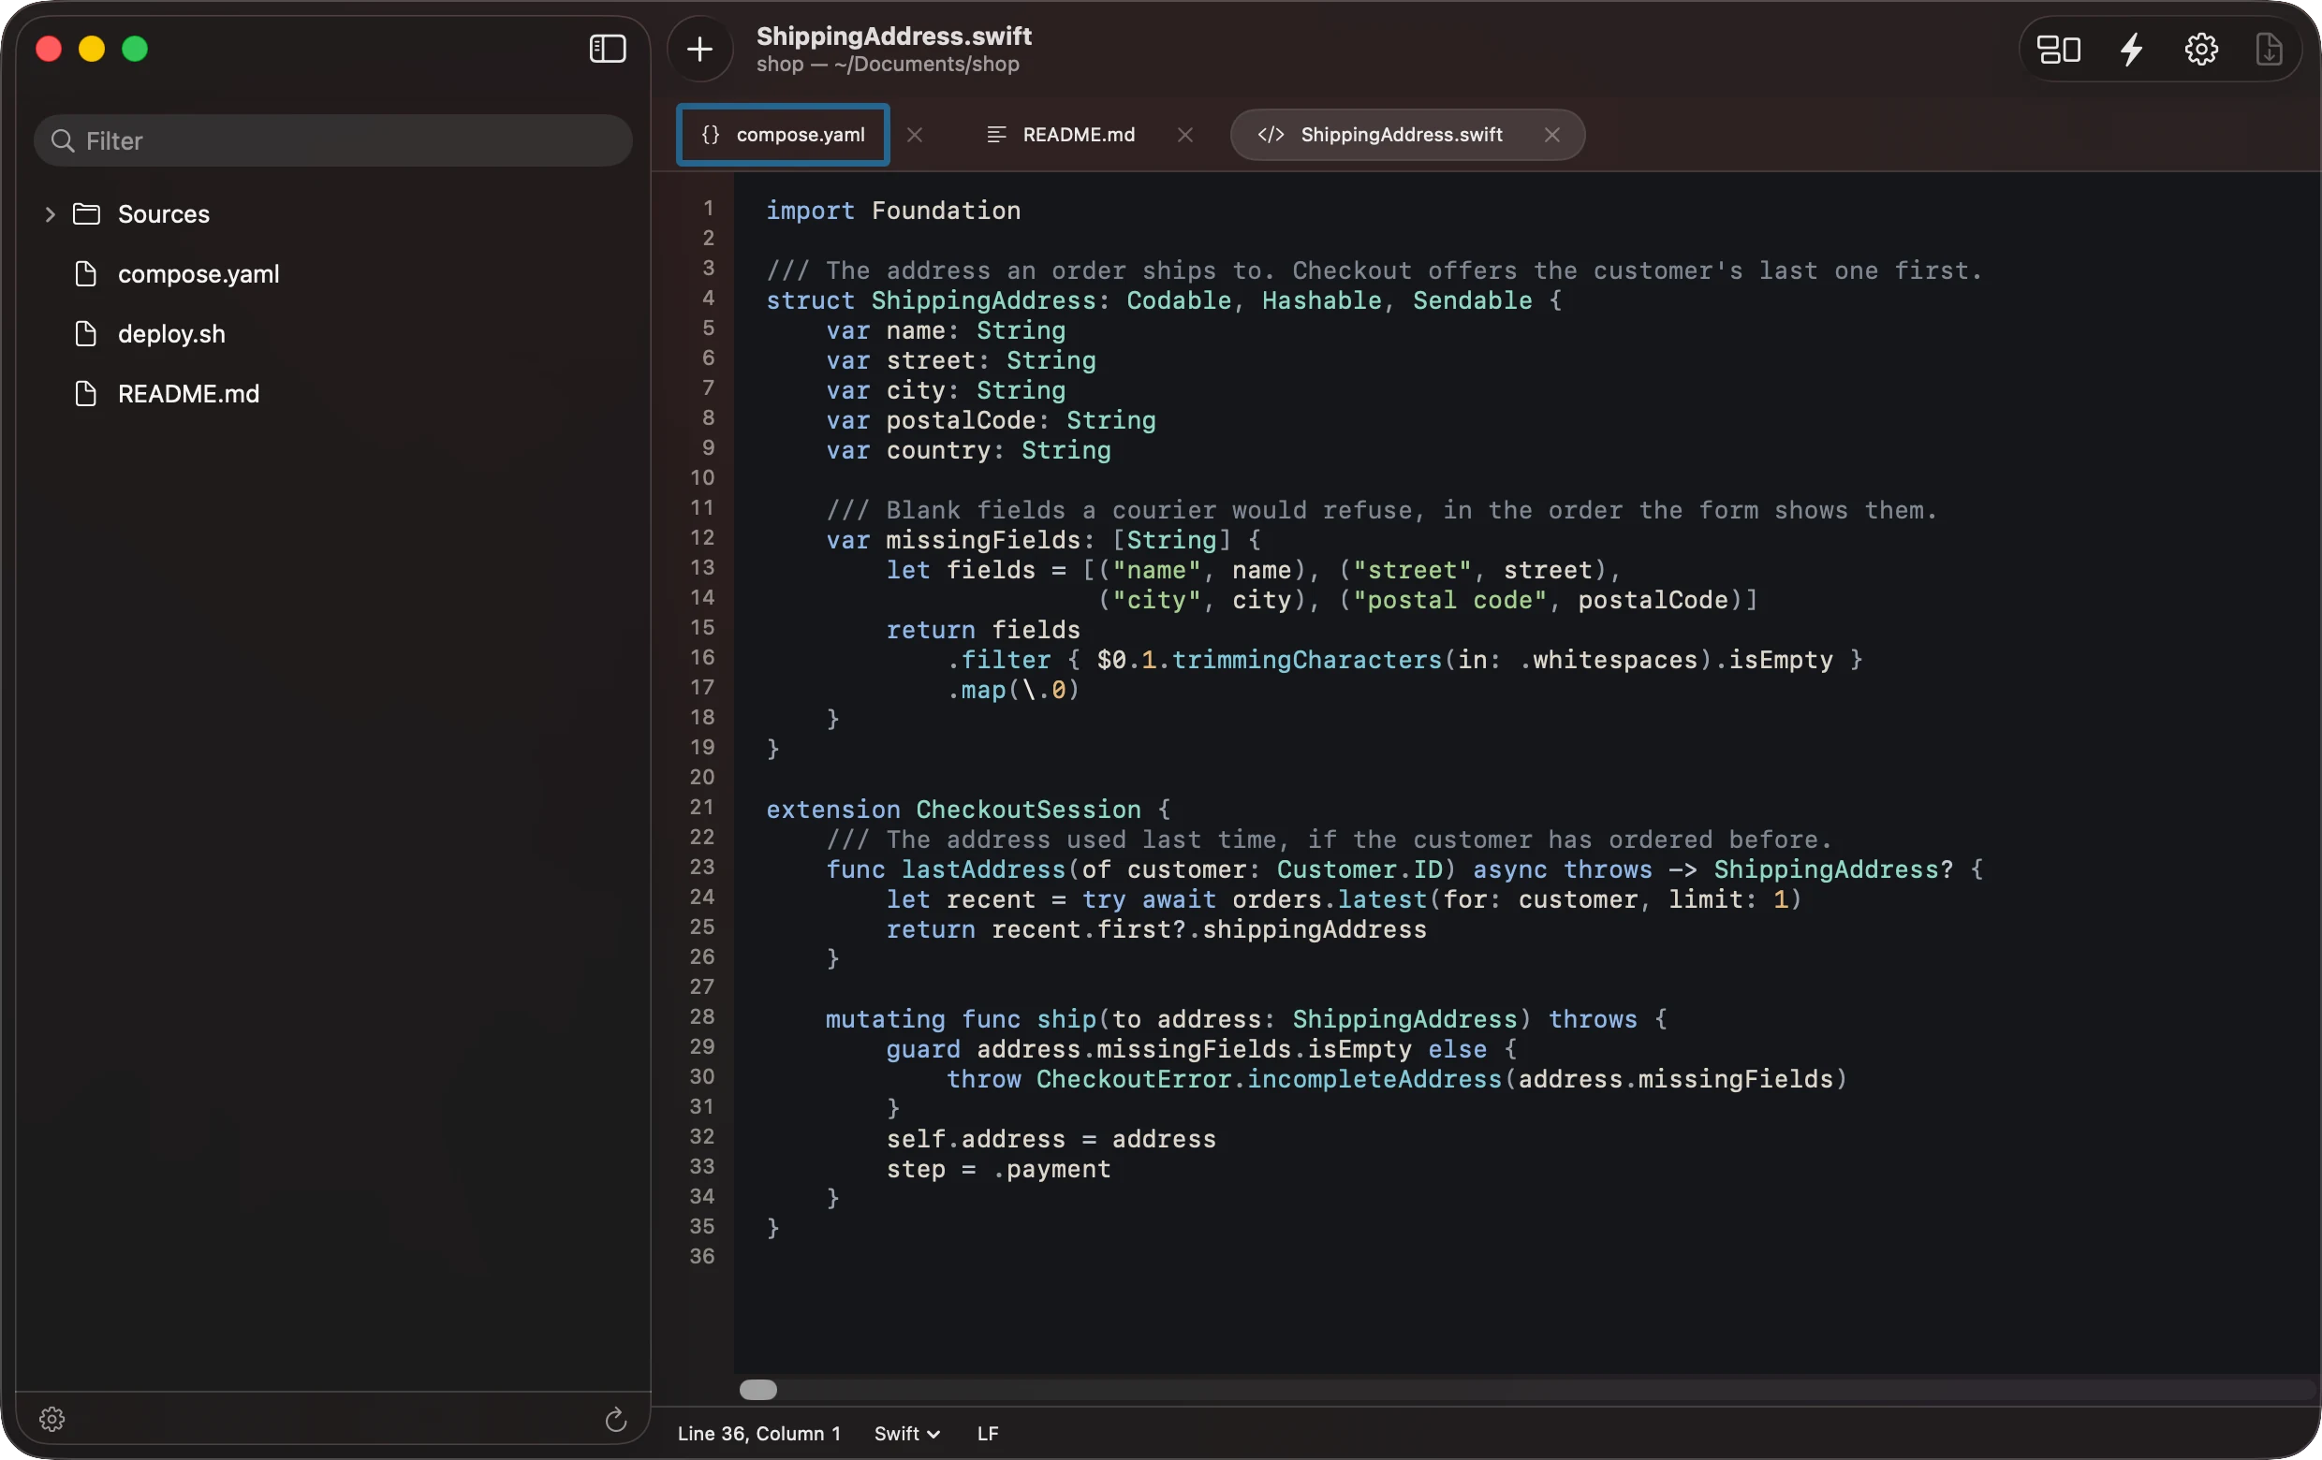The height and width of the screenshot is (1460, 2322).
Task: Close the ShippingAddress.swift tab
Action: 1551,135
